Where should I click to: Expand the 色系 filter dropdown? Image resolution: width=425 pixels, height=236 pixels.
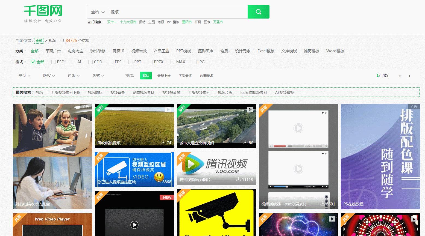[73, 76]
